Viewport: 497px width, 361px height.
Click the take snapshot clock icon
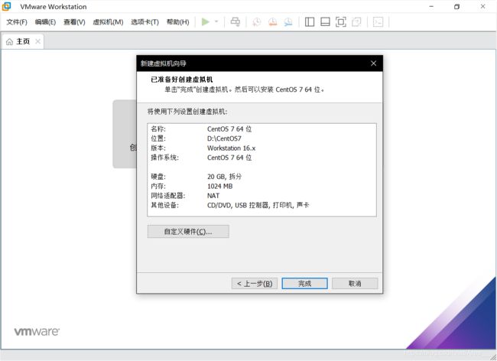[257, 22]
